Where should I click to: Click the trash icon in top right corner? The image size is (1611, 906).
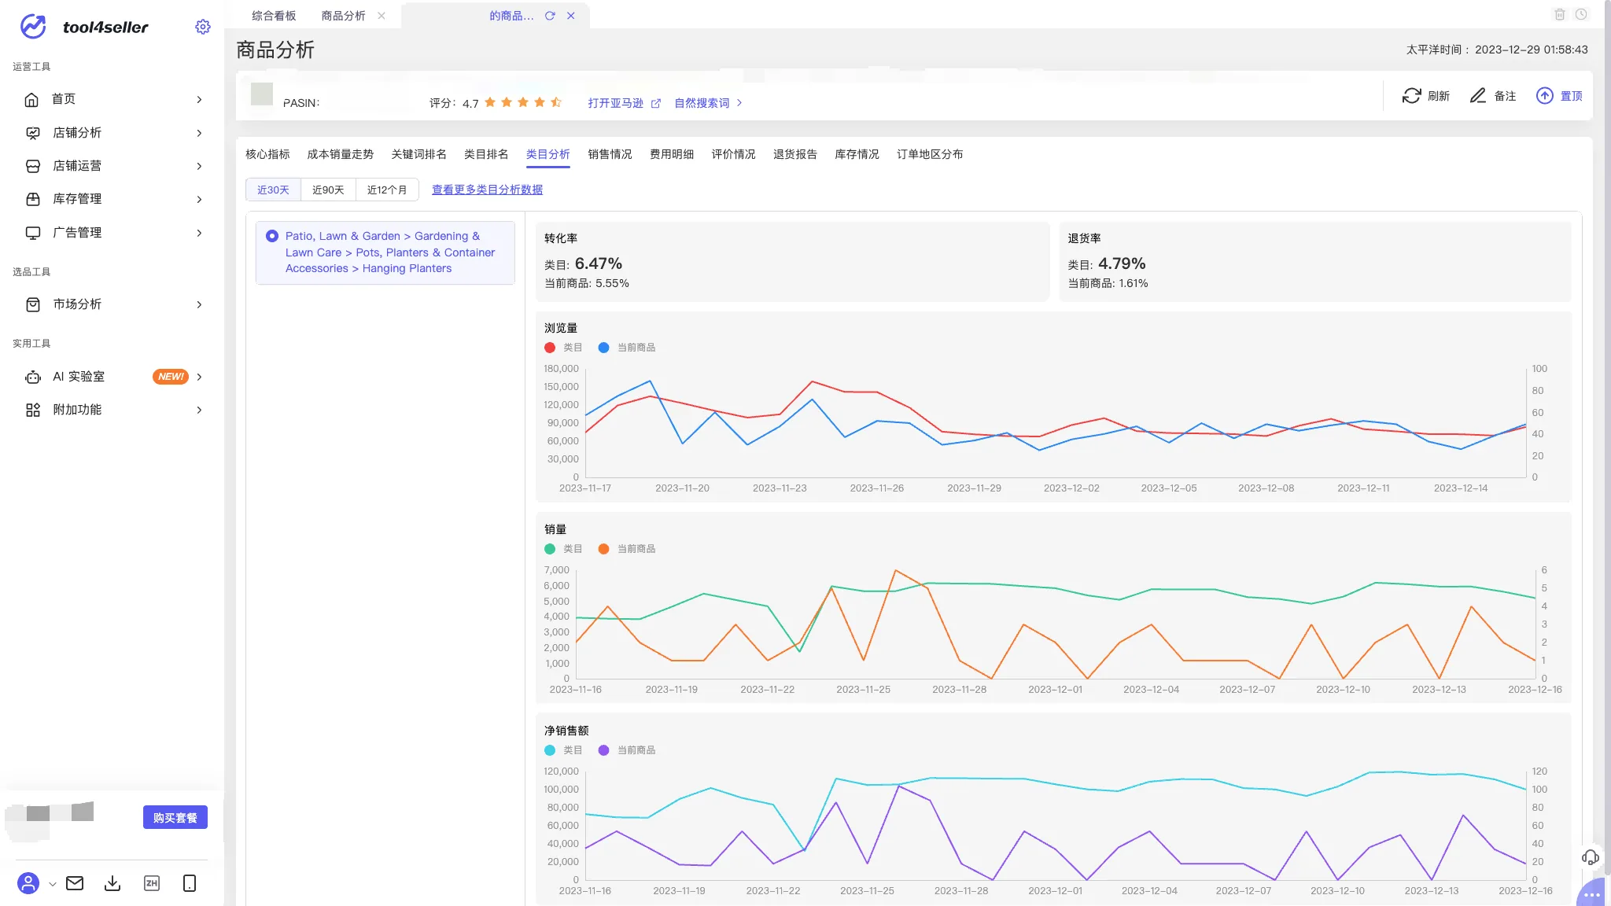tap(1559, 14)
